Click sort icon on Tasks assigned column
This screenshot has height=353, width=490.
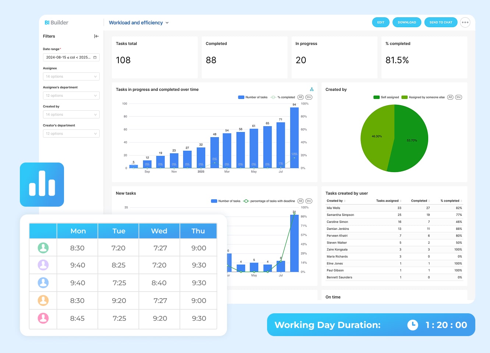click(x=401, y=201)
